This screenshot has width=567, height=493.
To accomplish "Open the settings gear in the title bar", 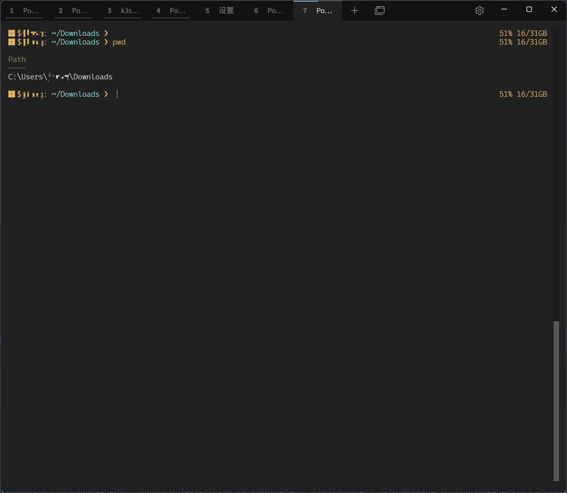I will tap(479, 11).
